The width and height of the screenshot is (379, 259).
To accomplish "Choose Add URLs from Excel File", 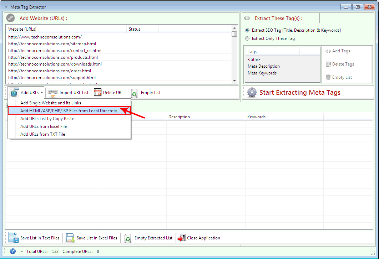I will pyautogui.click(x=69, y=126).
